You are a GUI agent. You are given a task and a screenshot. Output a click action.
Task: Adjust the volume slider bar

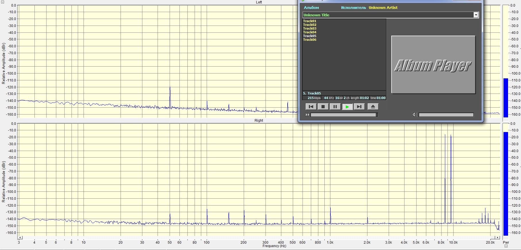446,115
